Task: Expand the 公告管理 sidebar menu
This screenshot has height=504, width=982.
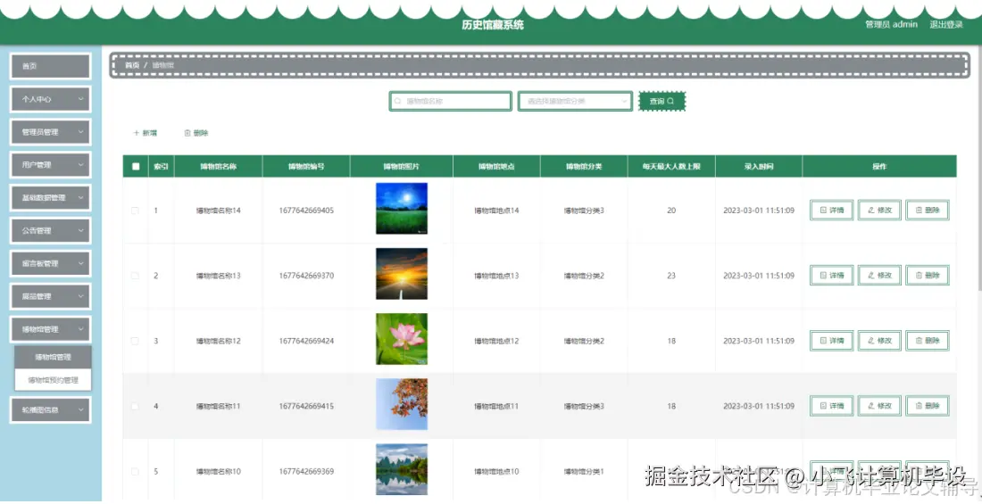Action: 51,230
